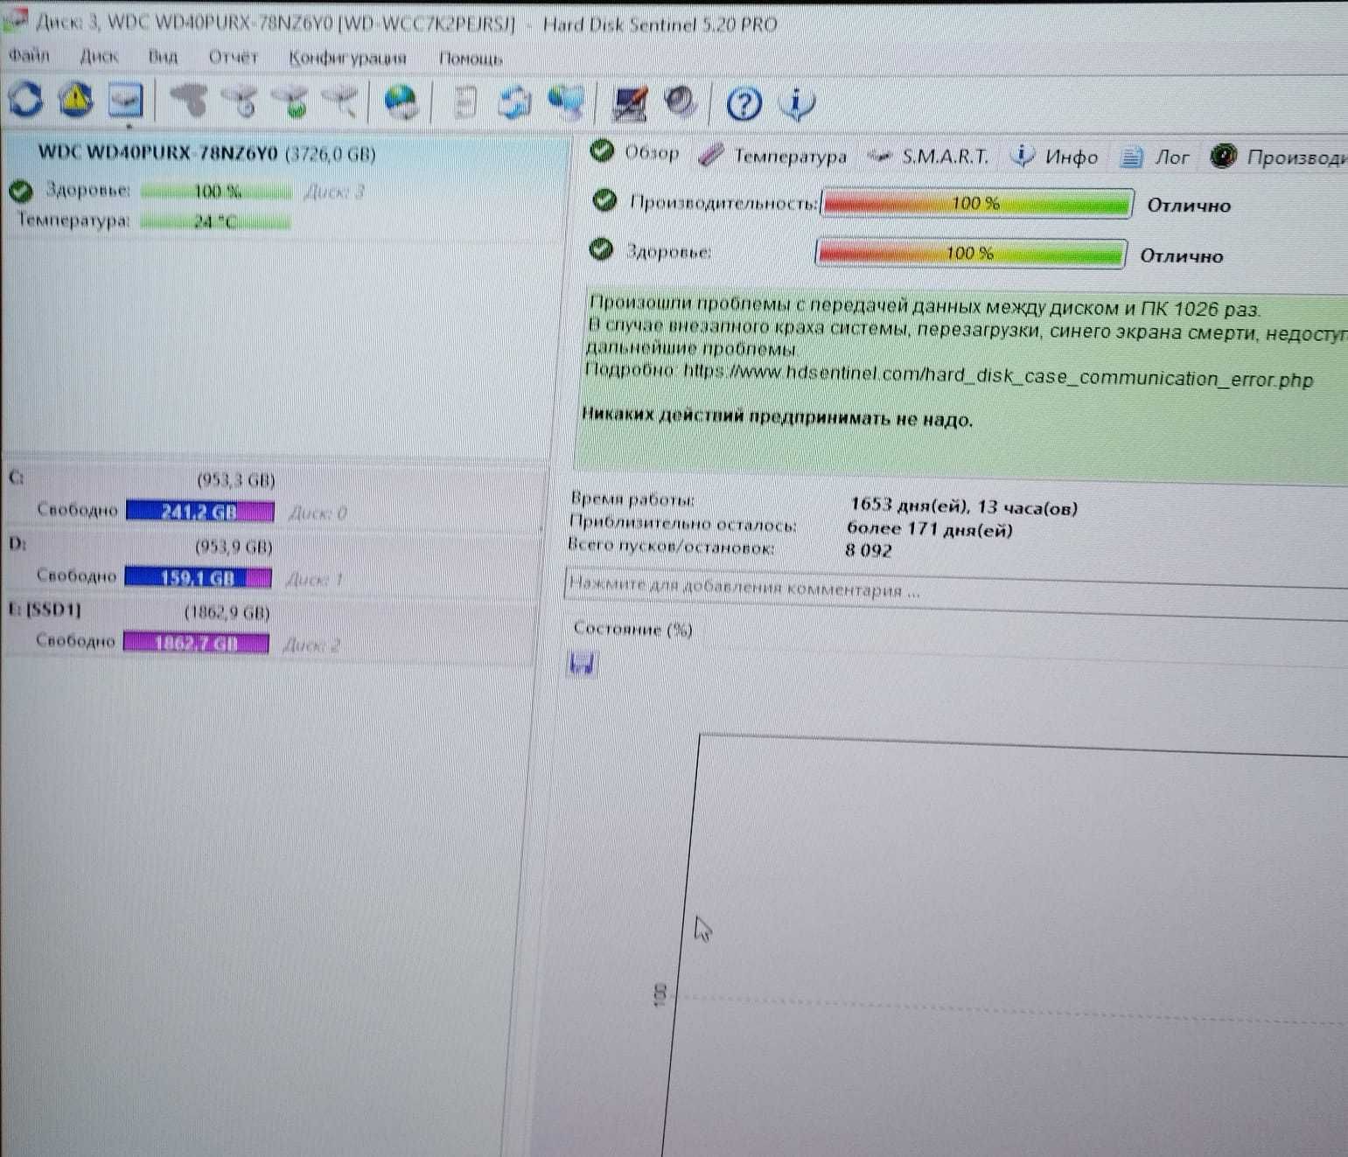Image resolution: width=1348 pixels, height=1157 pixels.
Task: Click the 'Время работы:' label
Action: 632,498
